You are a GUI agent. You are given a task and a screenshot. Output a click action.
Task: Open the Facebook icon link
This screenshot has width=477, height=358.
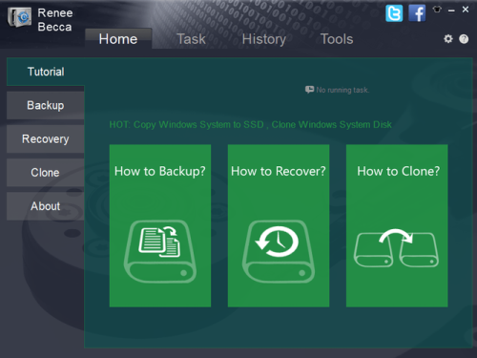417,13
